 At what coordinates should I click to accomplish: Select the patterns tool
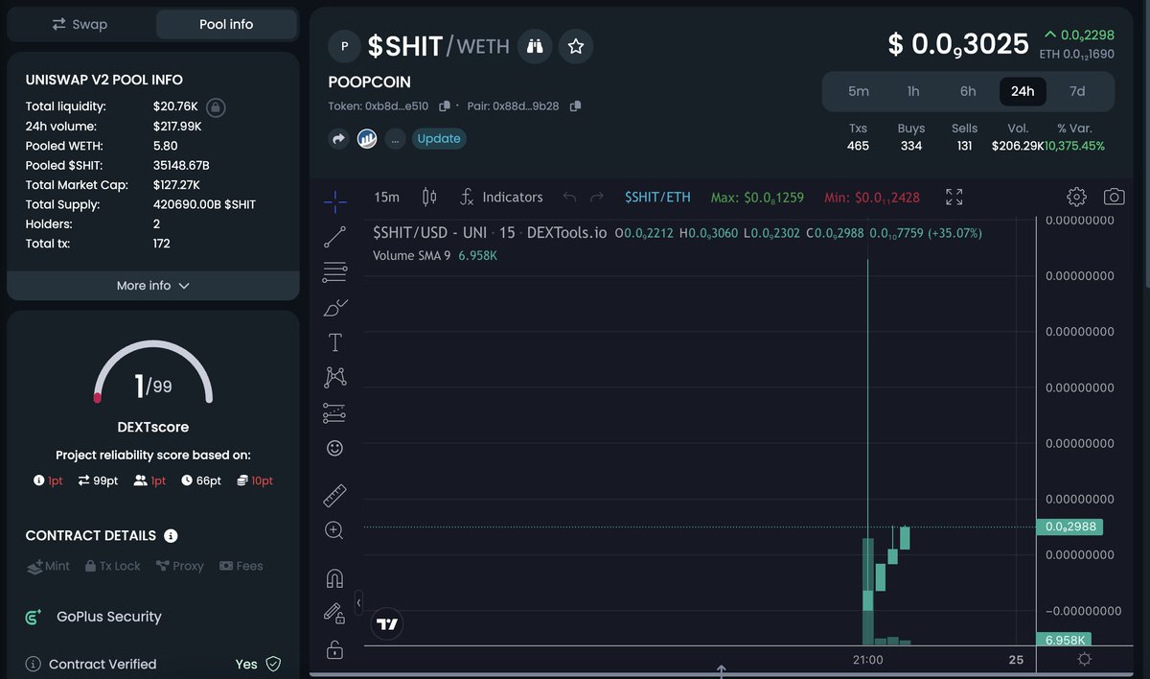click(x=334, y=378)
